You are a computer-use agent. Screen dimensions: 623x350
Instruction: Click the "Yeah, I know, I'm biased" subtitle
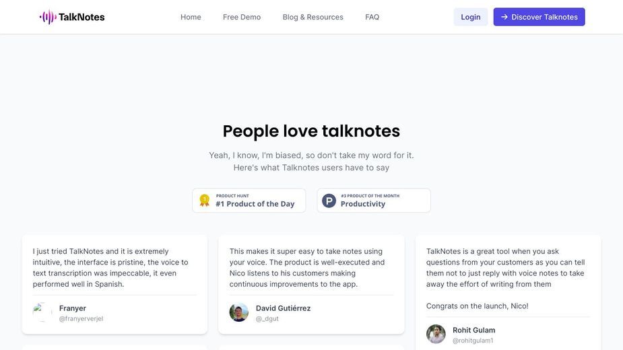[x=311, y=155]
